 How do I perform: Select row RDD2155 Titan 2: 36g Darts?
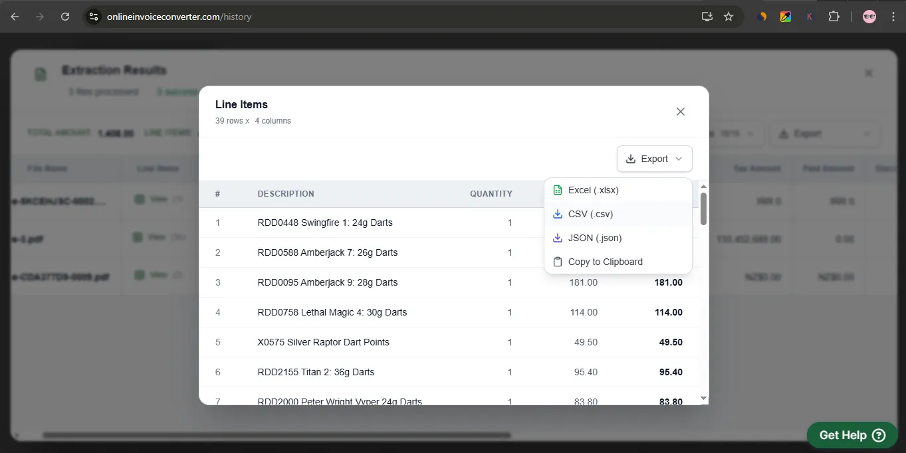point(449,372)
